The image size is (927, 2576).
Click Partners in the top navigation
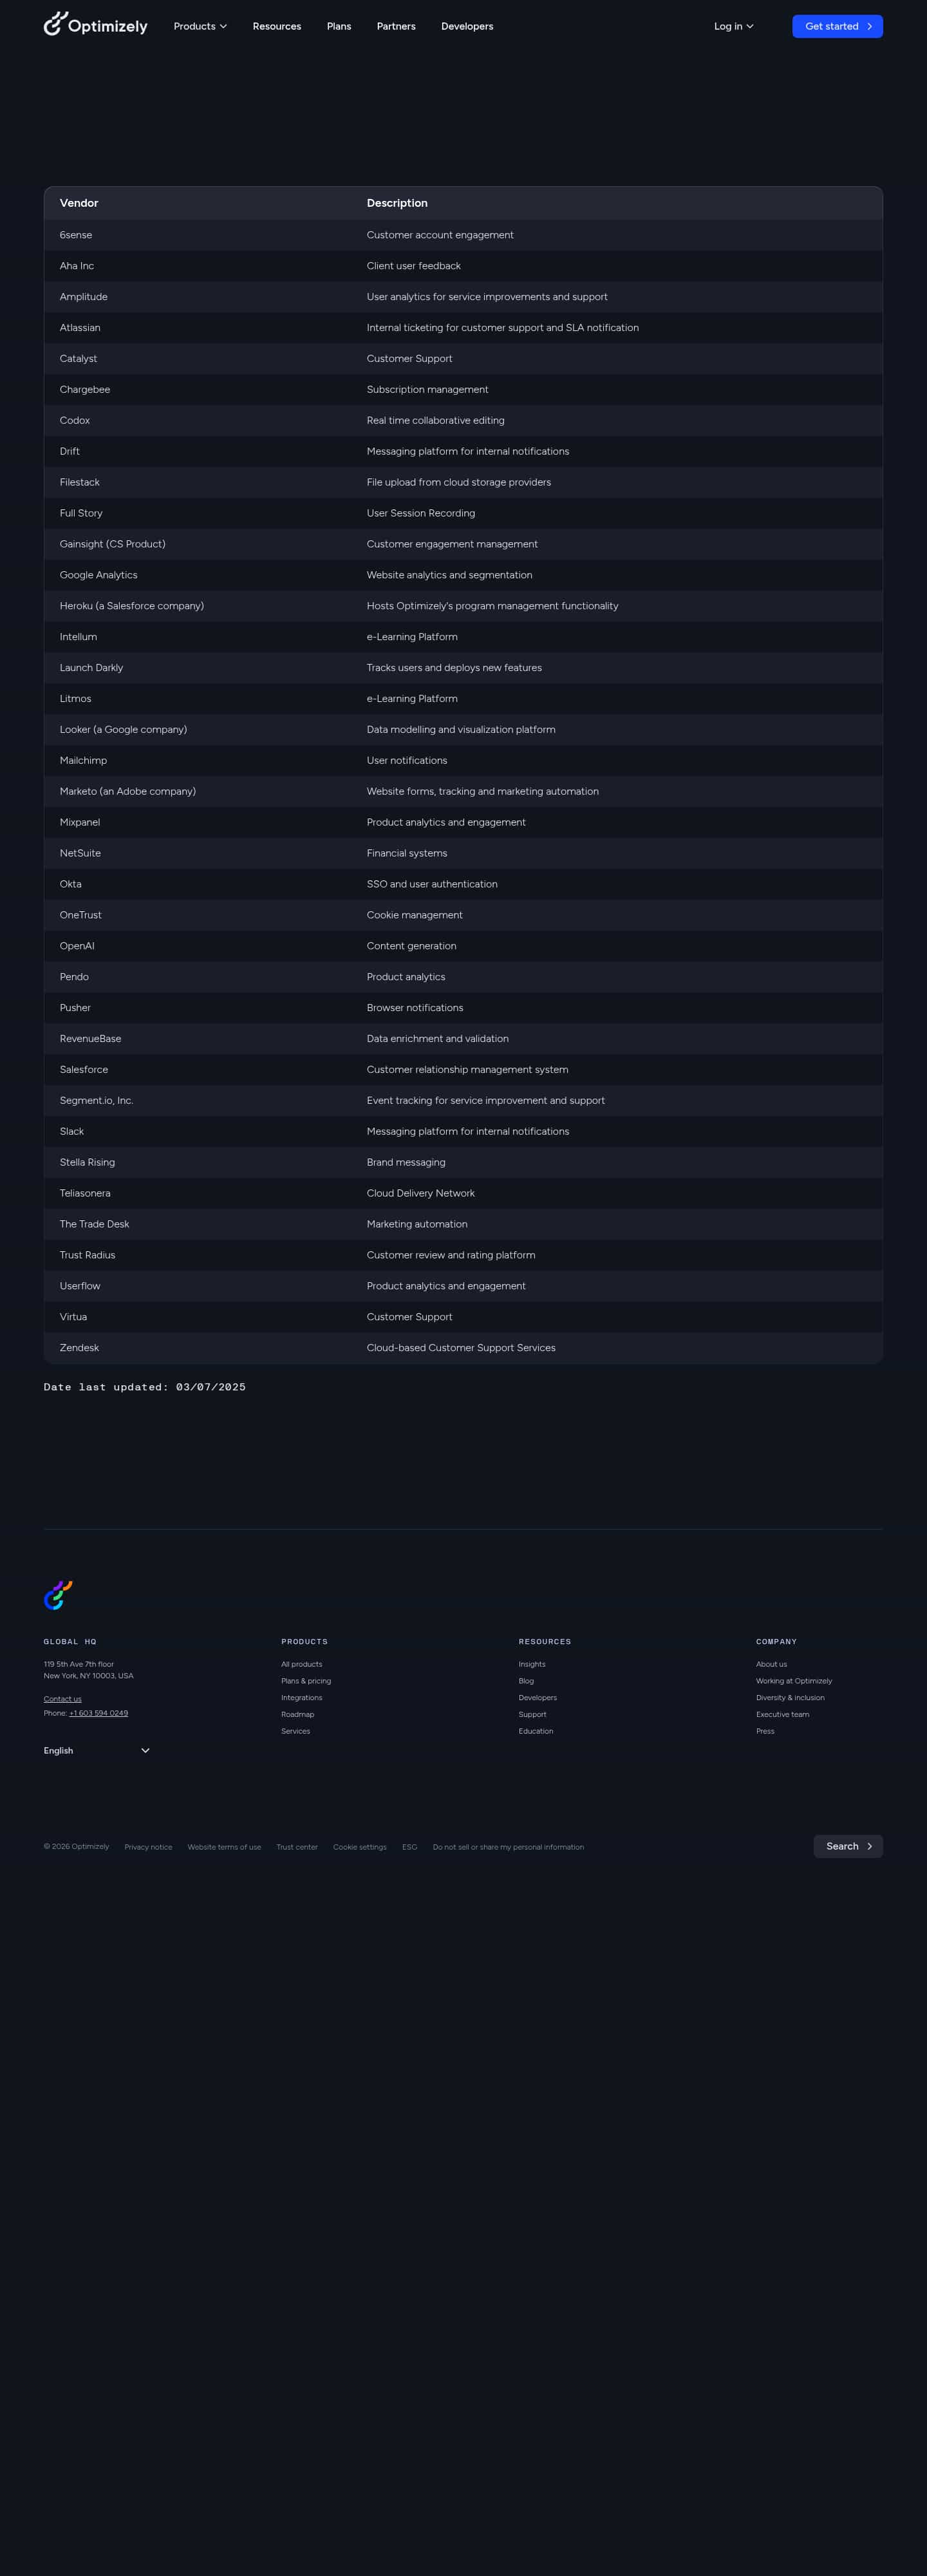[x=395, y=26]
